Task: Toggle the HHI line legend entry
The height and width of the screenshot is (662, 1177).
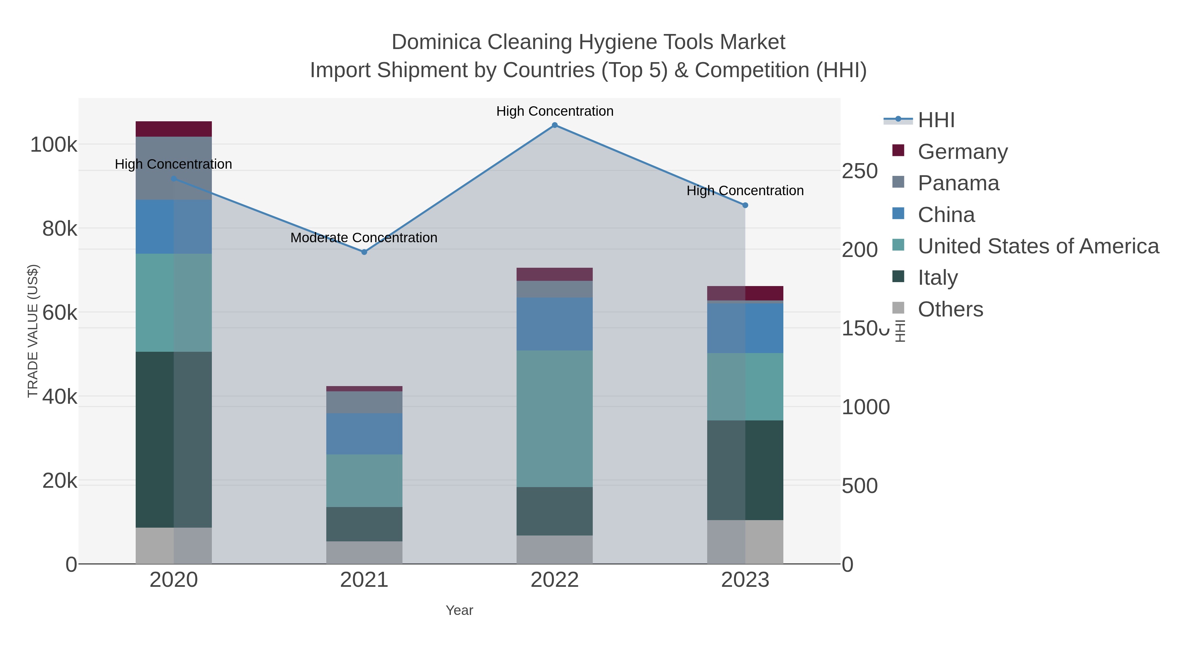Action: coord(919,120)
